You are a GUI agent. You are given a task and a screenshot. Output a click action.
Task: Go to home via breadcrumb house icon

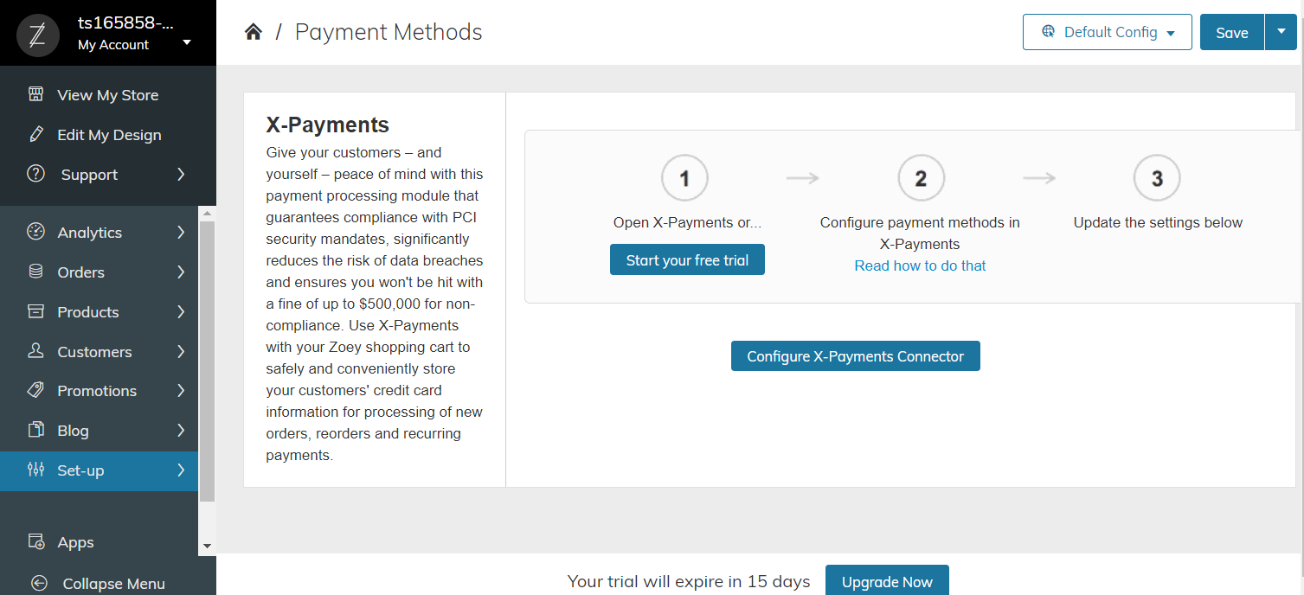point(253,32)
